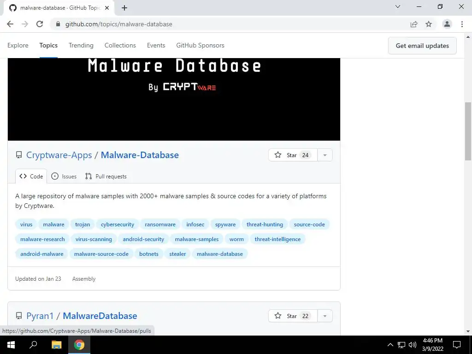Viewport: 472px width, 354px height.
Task: Open the volume control in system tray
Action: click(413, 345)
